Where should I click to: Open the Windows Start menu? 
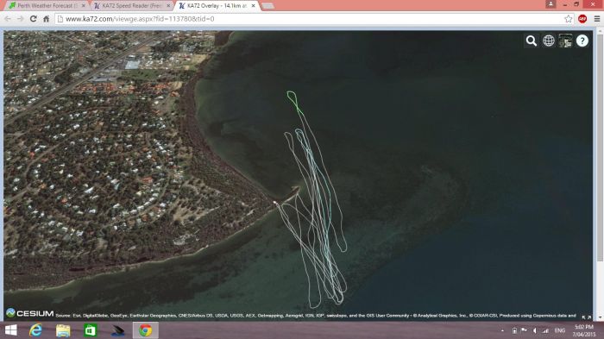tap(10, 330)
